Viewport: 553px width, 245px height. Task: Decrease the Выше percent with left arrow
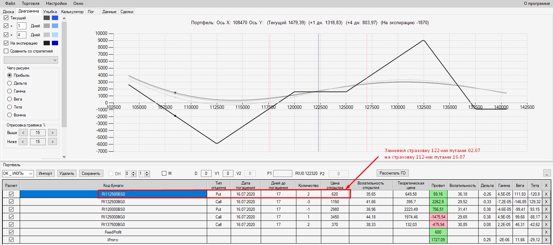tap(23, 133)
